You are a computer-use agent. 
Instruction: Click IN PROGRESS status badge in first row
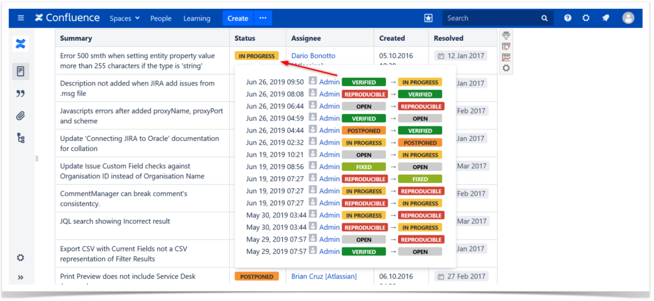[257, 56]
